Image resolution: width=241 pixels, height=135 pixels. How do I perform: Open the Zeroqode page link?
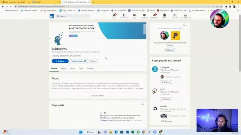pyautogui.click(x=165, y=67)
